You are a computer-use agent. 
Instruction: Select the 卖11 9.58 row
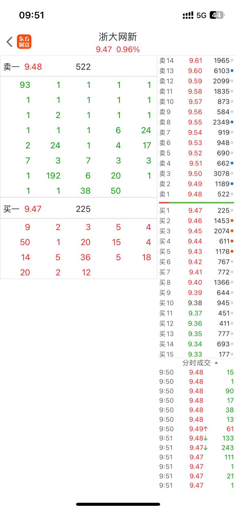[x=197, y=91]
